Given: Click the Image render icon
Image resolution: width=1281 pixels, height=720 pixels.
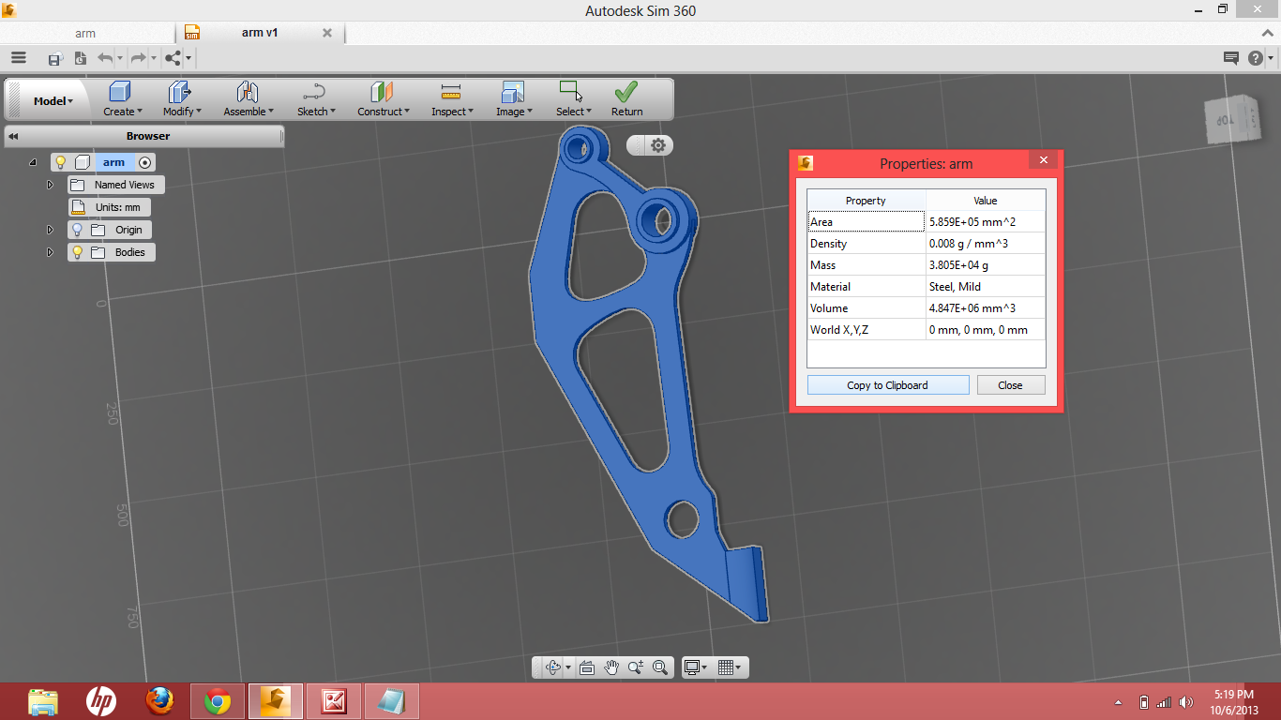Looking at the screenshot, I should coord(513,91).
